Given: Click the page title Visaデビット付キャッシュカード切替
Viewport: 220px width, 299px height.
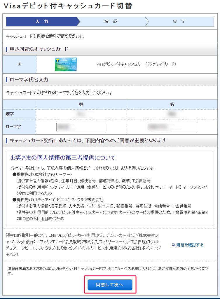Looking at the screenshot, I should 68,6.
